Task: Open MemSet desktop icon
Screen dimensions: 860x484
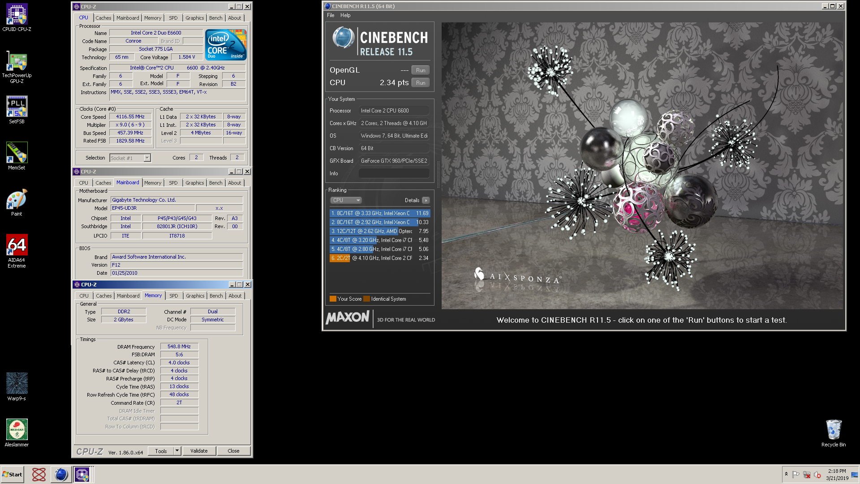Action: tap(17, 156)
